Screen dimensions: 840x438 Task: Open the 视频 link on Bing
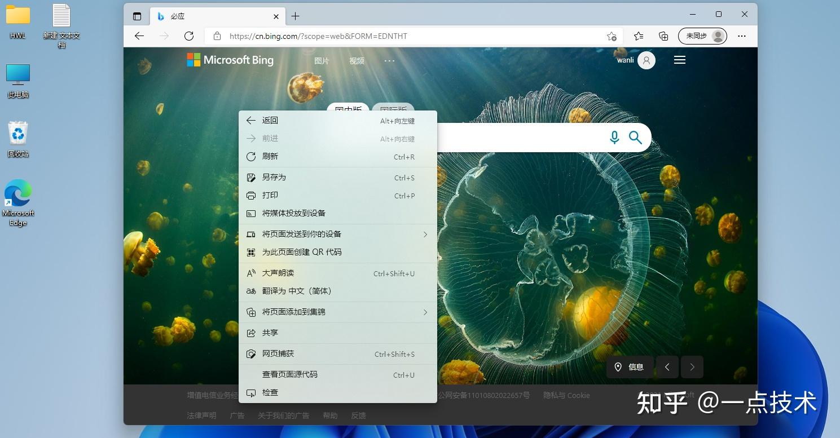357,61
